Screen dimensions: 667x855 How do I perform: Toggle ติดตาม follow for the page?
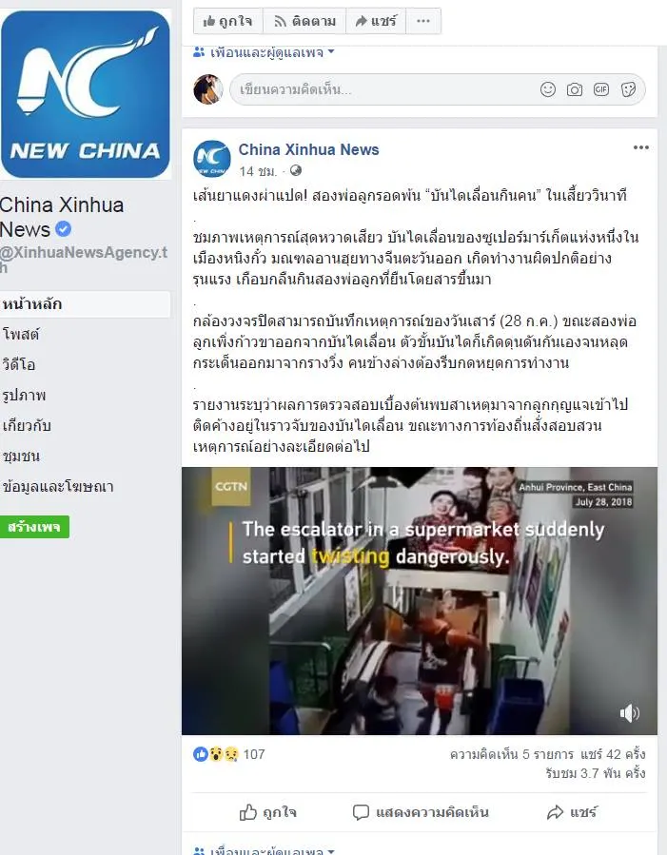click(304, 21)
